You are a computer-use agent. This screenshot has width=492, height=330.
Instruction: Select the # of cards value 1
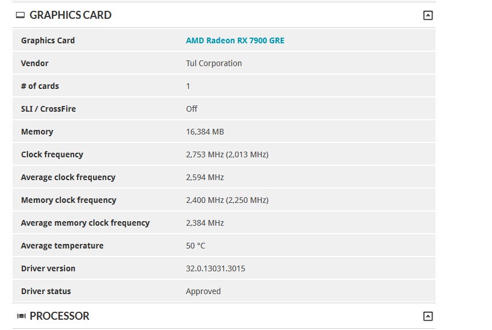[188, 86]
